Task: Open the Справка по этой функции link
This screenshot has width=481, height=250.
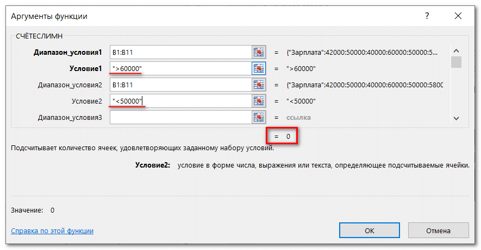Action: click(x=52, y=230)
